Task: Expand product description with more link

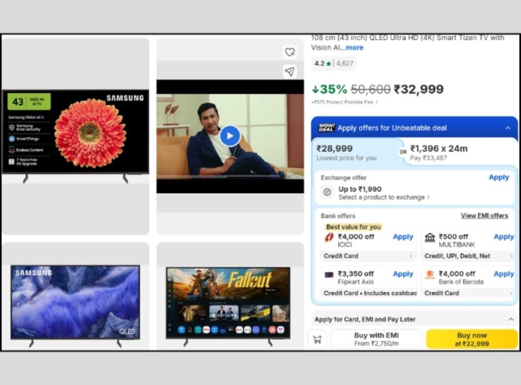Action: click(355, 47)
